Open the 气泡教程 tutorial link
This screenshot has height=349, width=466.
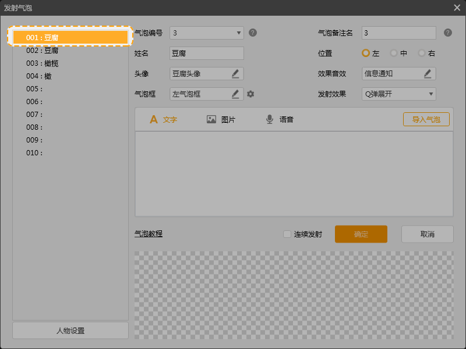[x=149, y=234]
